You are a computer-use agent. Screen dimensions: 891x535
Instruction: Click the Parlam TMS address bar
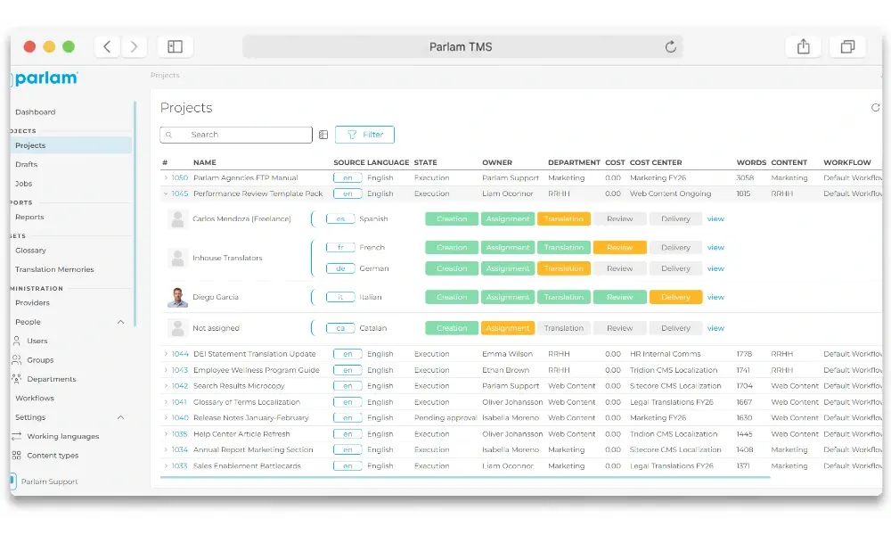pos(462,46)
